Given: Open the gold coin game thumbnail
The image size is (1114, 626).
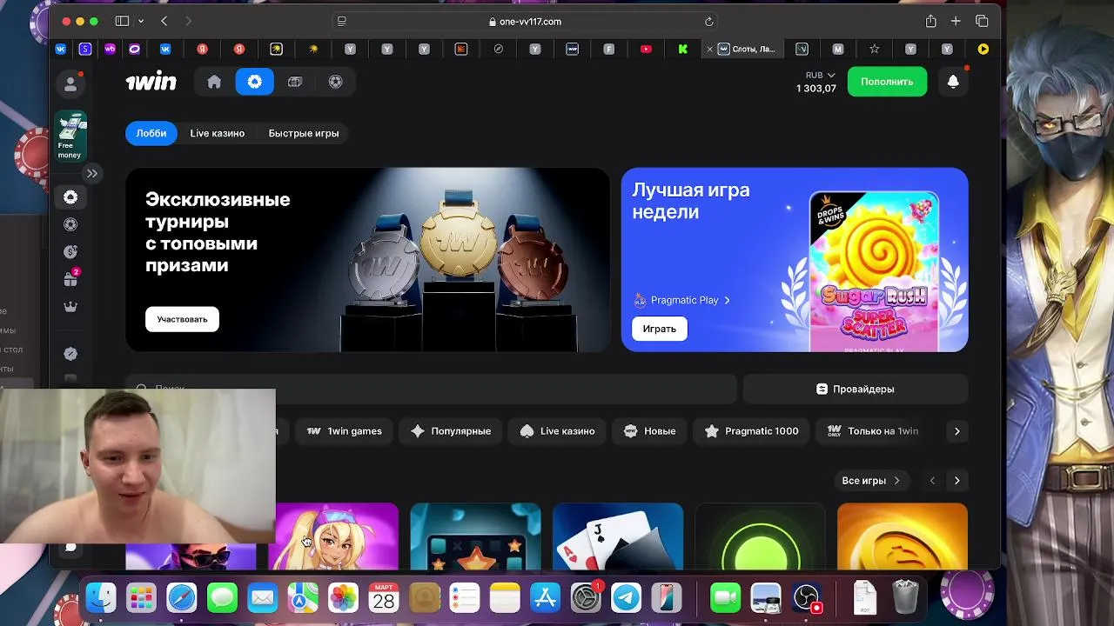Looking at the screenshot, I should coord(903,536).
